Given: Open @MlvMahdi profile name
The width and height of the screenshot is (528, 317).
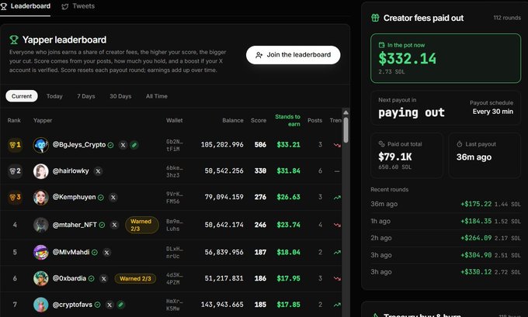Looking at the screenshot, I should click(x=71, y=252).
